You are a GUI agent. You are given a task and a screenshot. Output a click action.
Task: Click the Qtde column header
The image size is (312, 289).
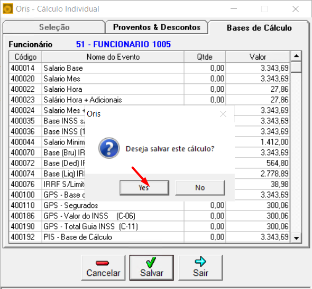pyautogui.click(x=205, y=57)
